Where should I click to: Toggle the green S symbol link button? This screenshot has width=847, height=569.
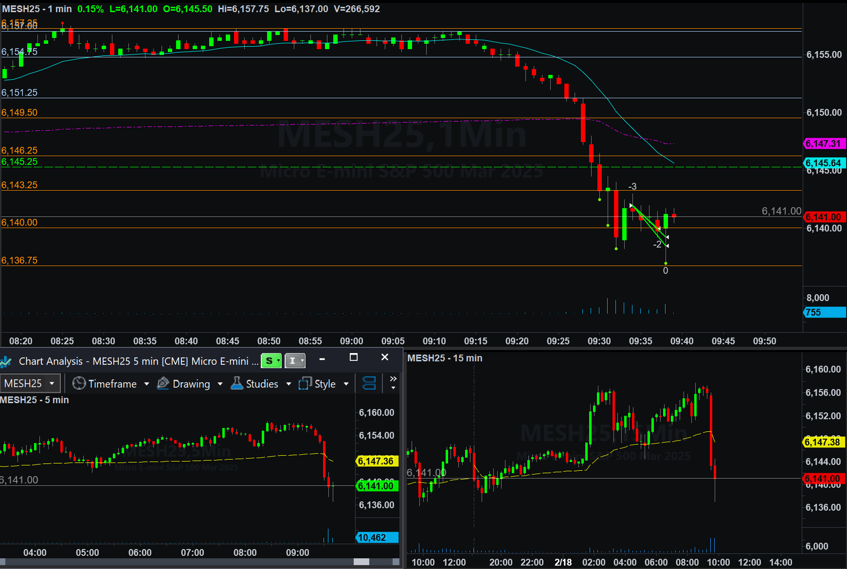click(x=271, y=361)
